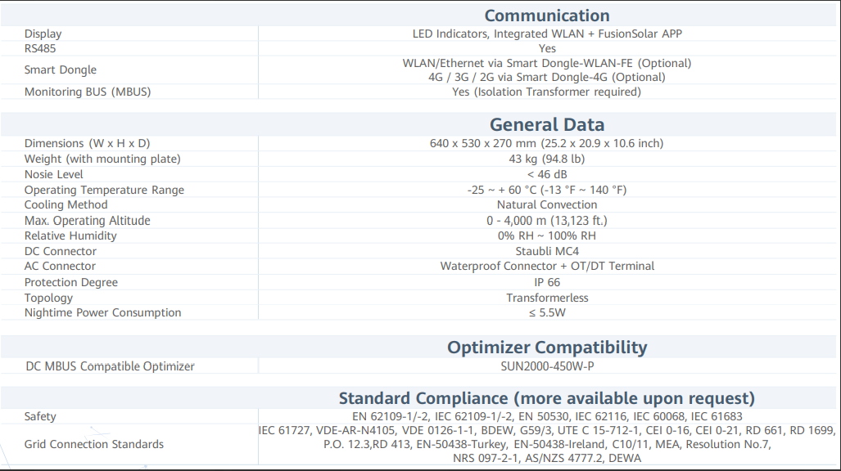Select the Max. Operating Altitude label
841x471 pixels.
[x=88, y=221]
